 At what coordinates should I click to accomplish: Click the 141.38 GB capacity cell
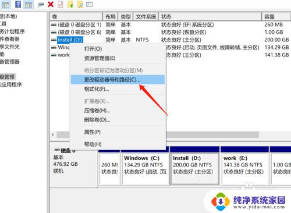tap(276, 55)
